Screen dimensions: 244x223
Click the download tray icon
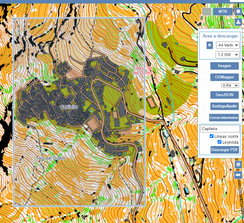point(238,22)
